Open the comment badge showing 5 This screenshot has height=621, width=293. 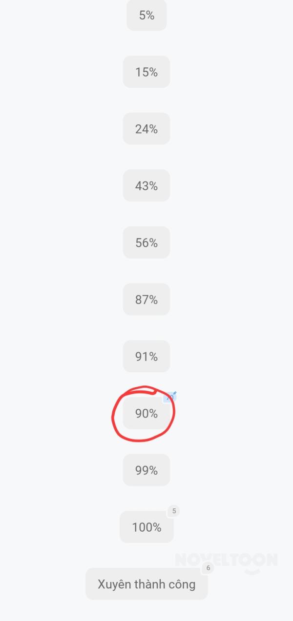point(174,511)
